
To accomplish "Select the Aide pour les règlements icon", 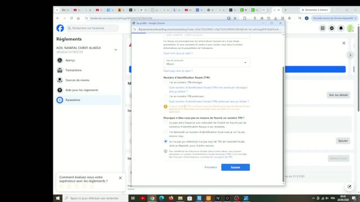I will [x=60, y=90].
